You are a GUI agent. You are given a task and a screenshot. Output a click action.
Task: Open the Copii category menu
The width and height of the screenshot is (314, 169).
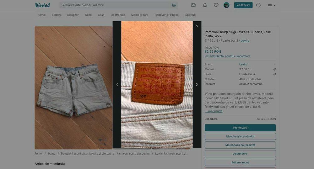(x=88, y=15)
